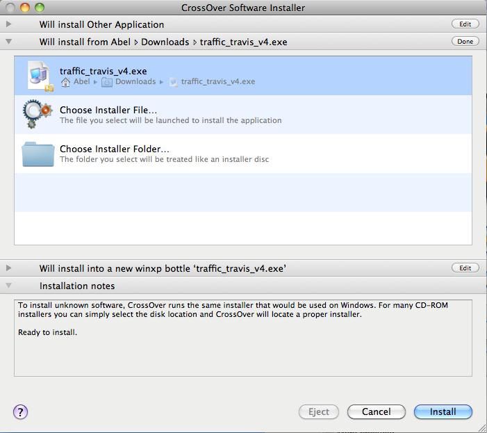This screenshot has height=433, width=487.
Task: Click the Downloads folder icon in the file path
Action: (x=107, y=82)
